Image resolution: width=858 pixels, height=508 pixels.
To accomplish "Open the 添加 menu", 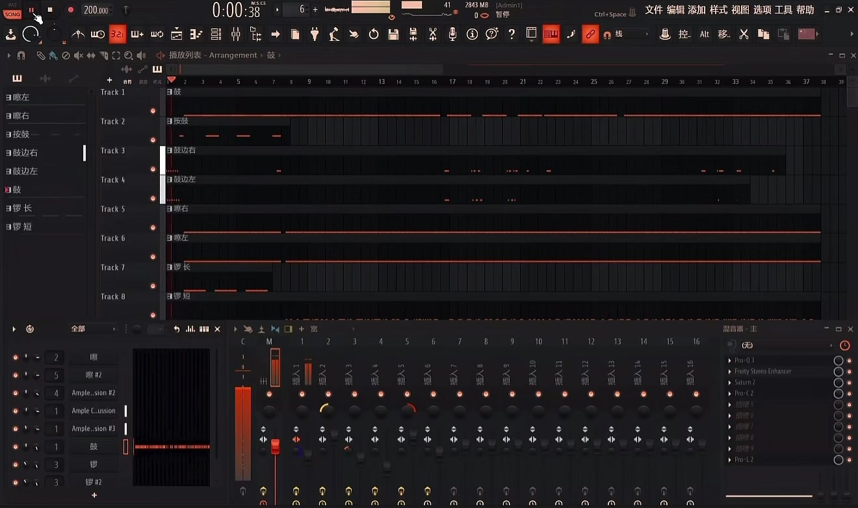I will pos(697,10).
